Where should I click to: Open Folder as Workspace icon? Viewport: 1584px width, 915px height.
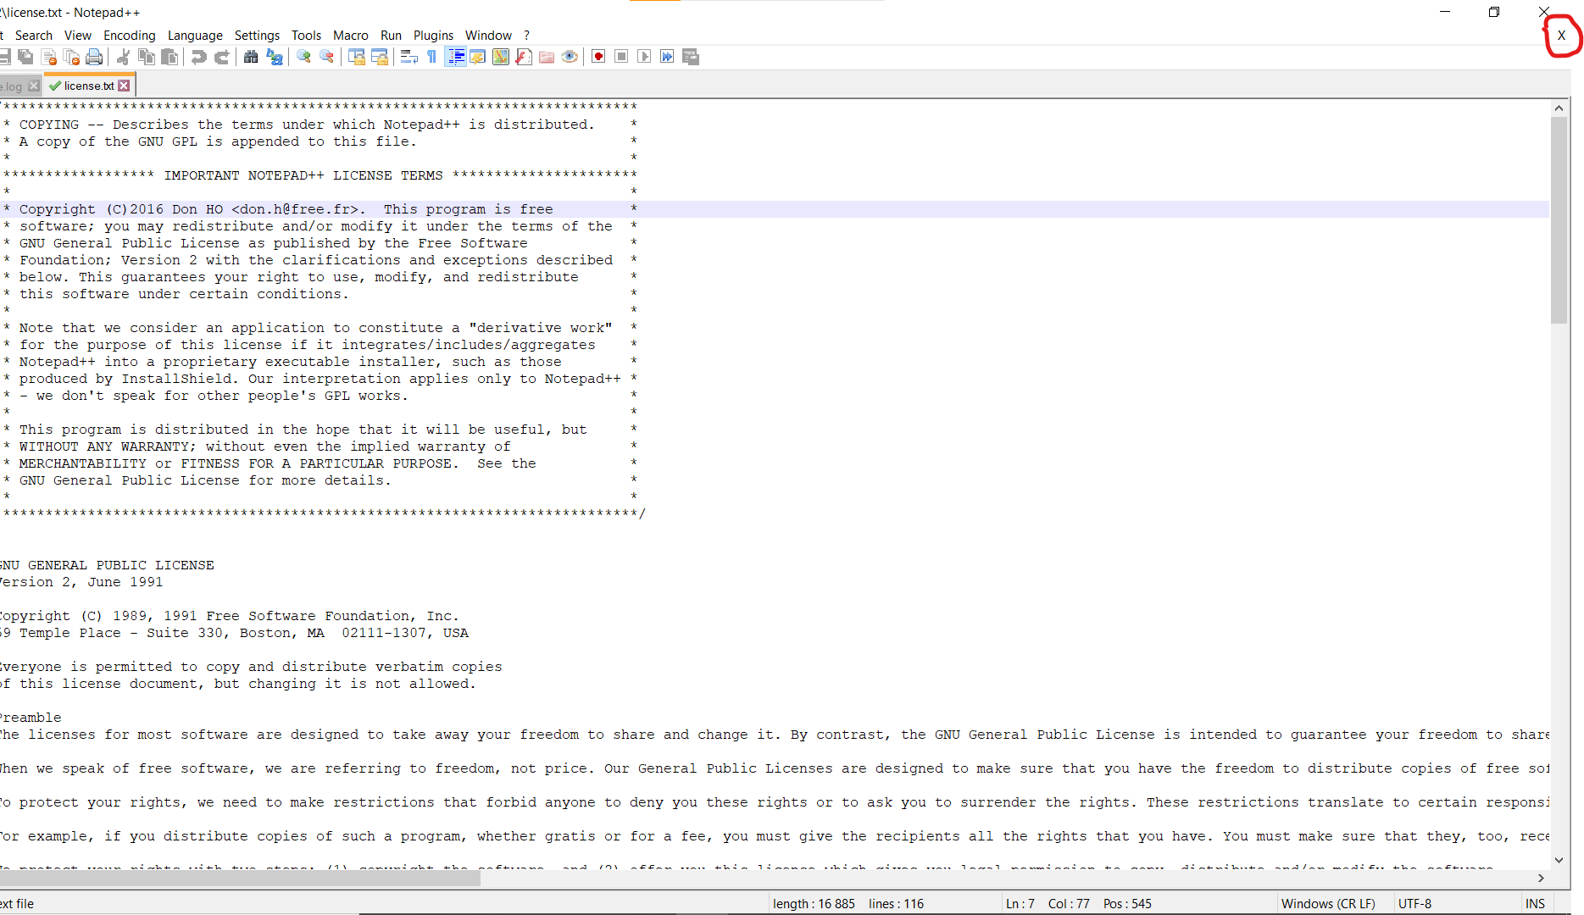547,57
